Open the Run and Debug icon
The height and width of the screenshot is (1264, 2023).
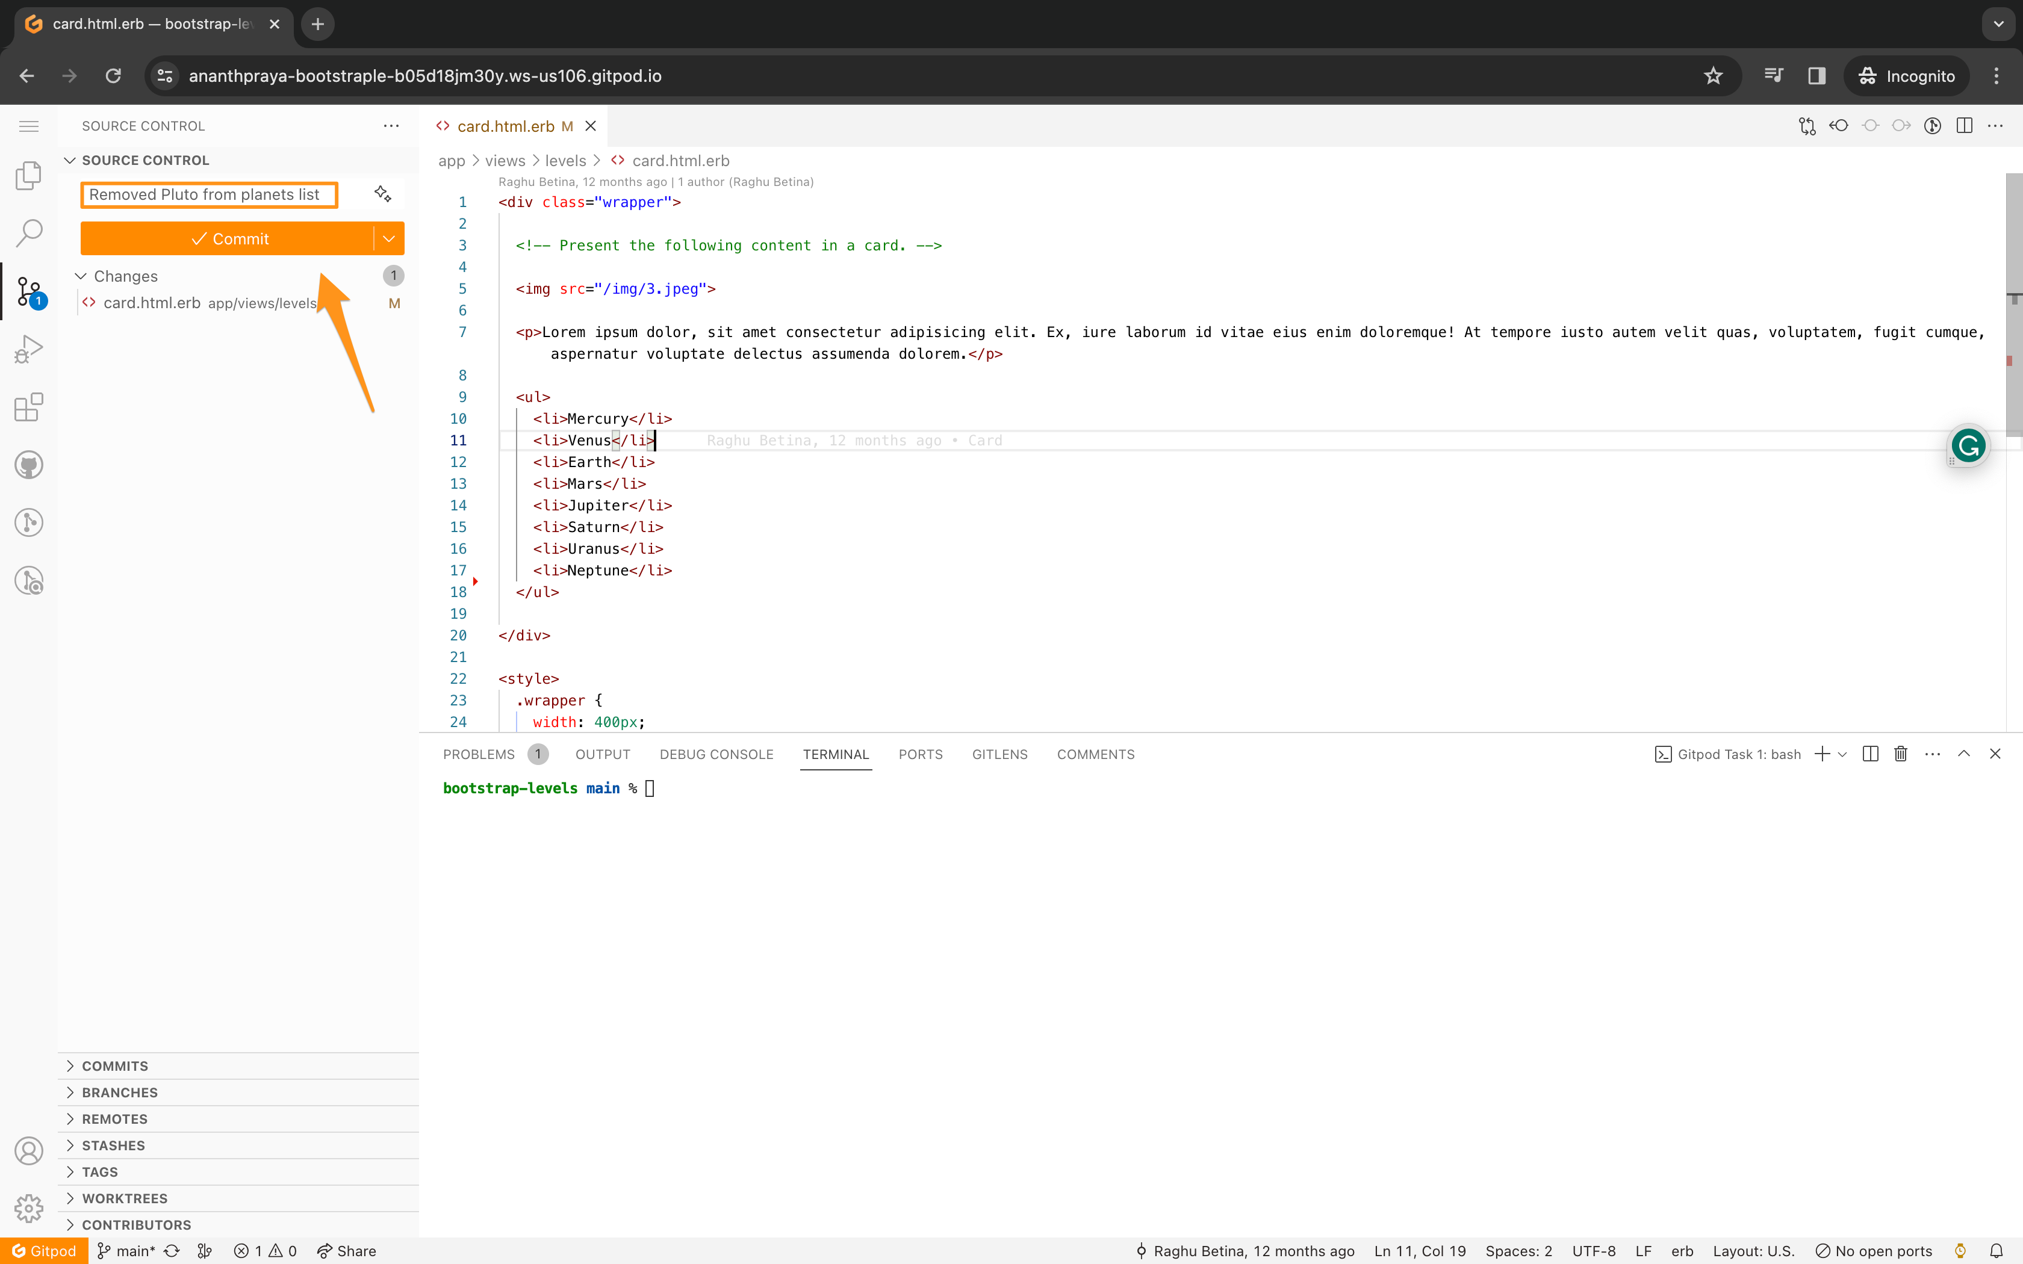tap(28, 350)
